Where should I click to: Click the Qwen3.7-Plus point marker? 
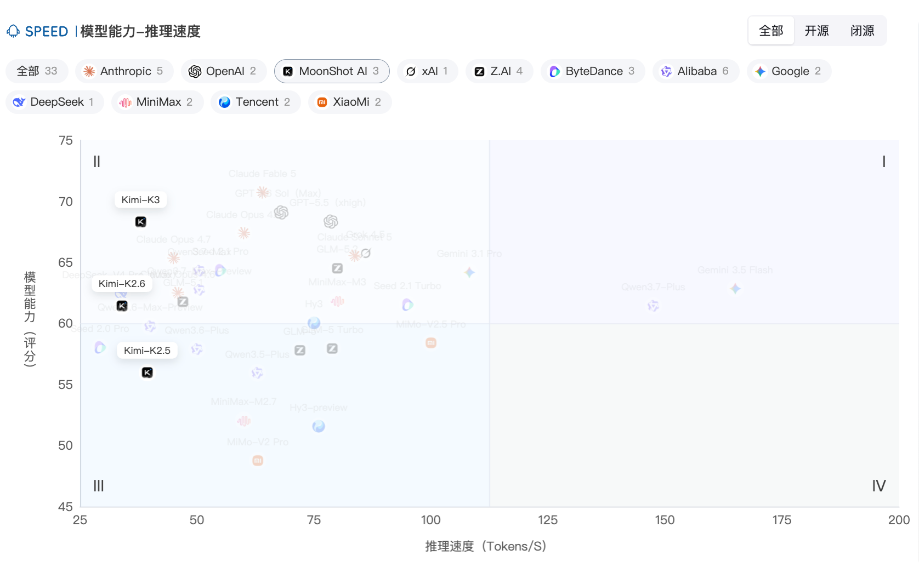[x=653, y=306]
